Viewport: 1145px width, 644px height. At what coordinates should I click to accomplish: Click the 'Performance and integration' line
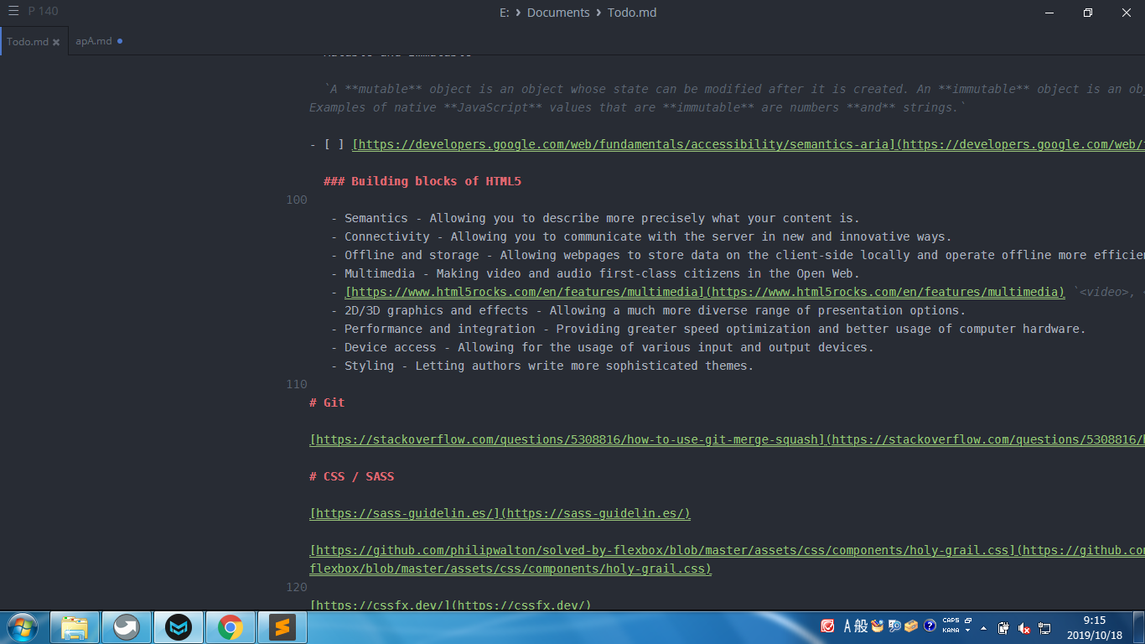[x=708, y=329]
